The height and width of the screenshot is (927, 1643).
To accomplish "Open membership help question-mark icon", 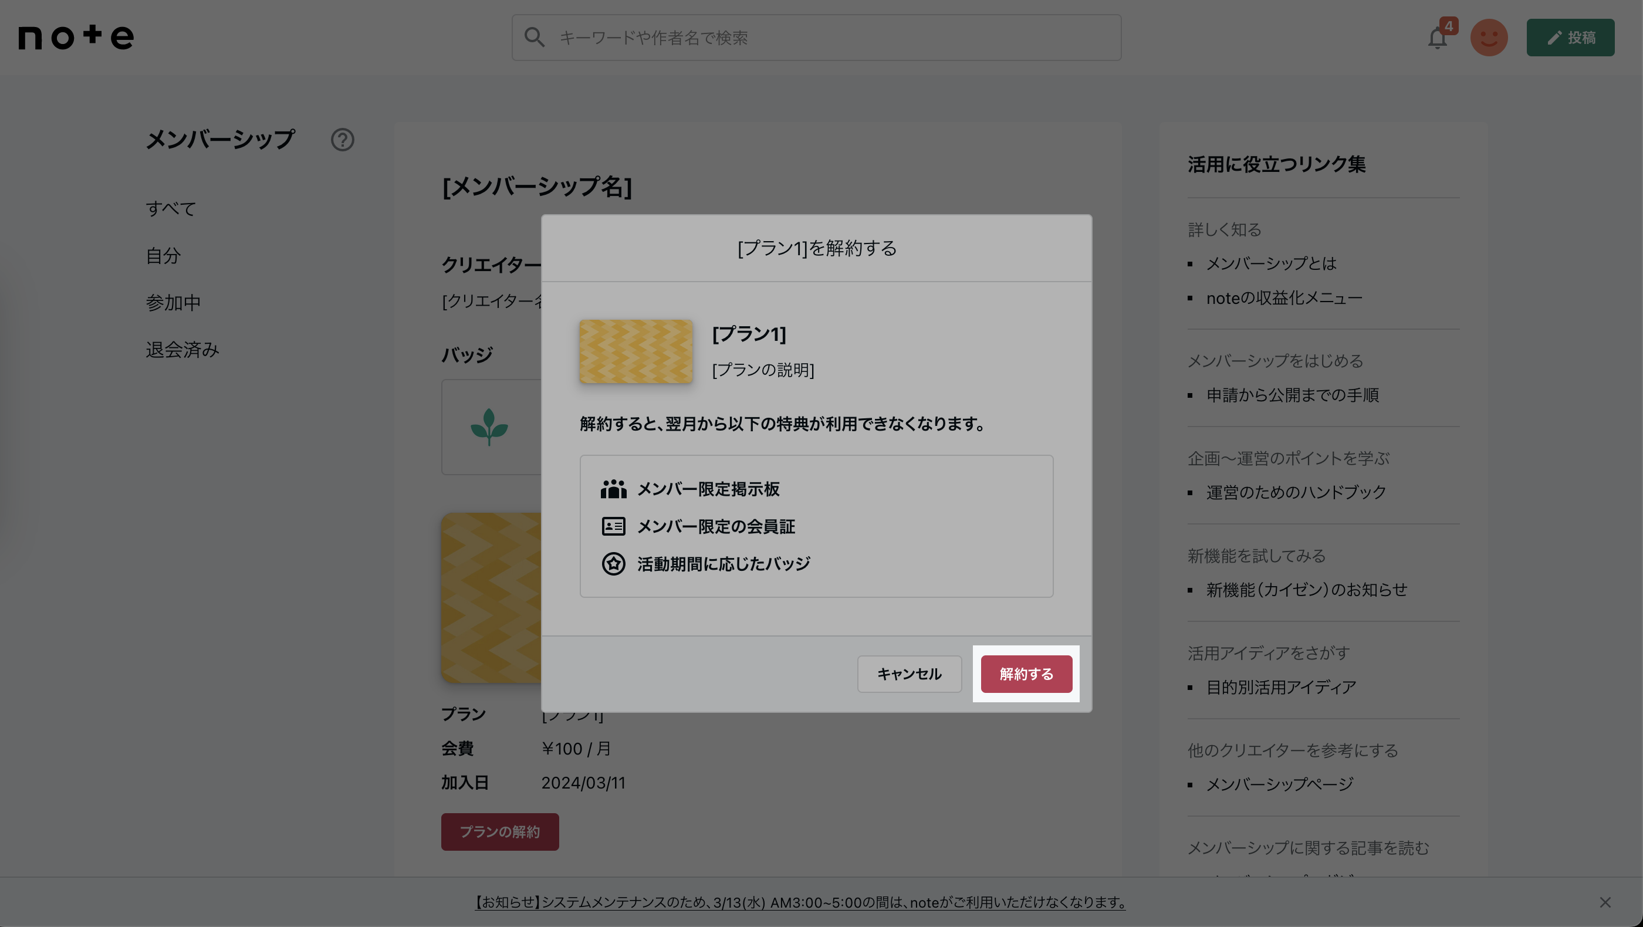I will coord(343,139).
